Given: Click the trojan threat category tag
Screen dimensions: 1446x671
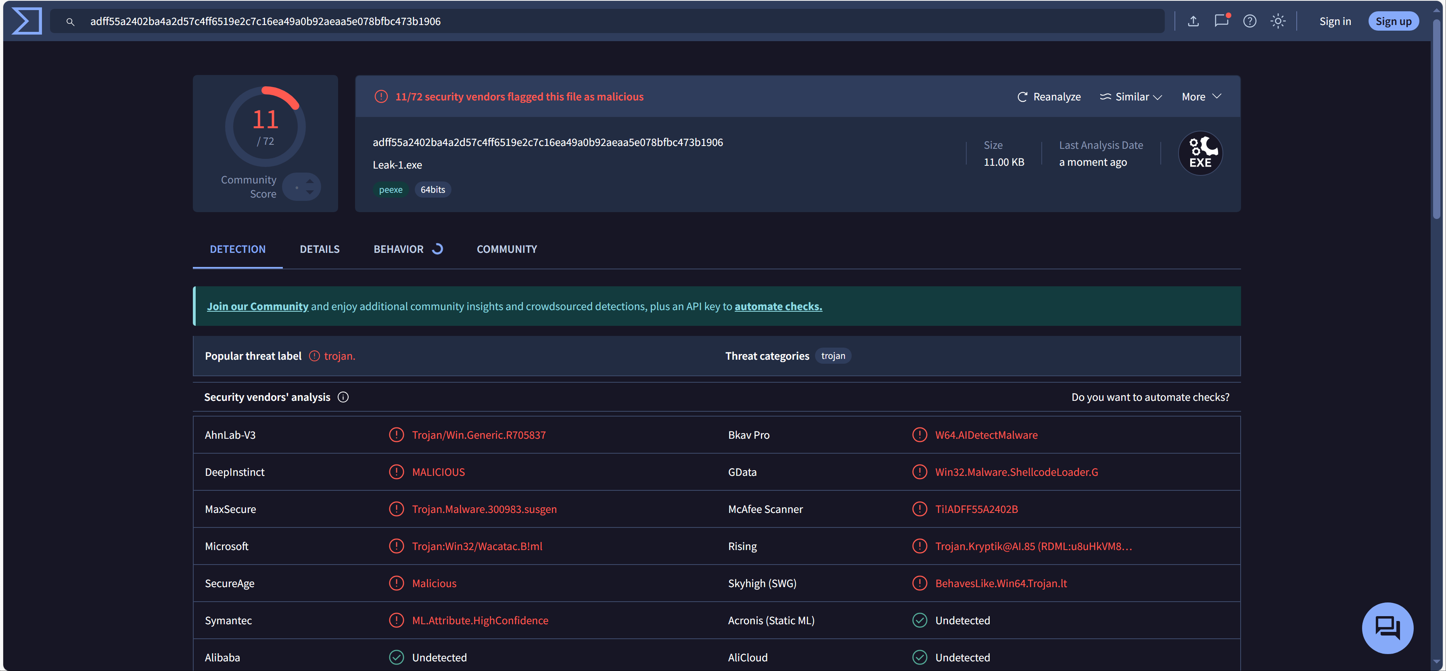Looking at the screenshot, I should (833, 356).
